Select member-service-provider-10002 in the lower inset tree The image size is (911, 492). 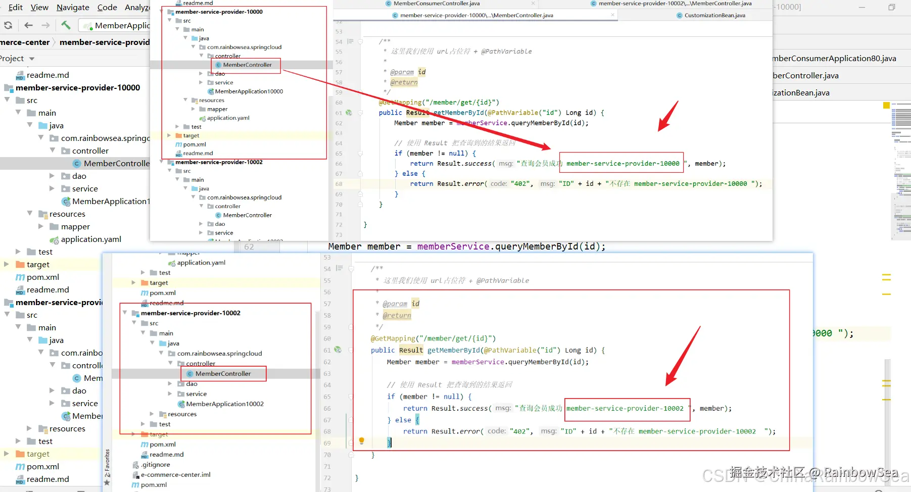pos(190,313)
